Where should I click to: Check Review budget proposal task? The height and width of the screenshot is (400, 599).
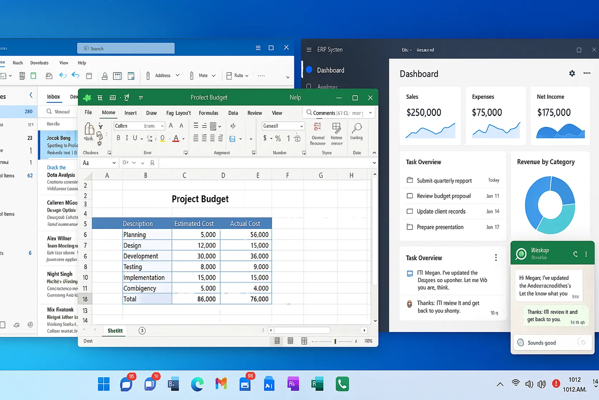point(410,196)
